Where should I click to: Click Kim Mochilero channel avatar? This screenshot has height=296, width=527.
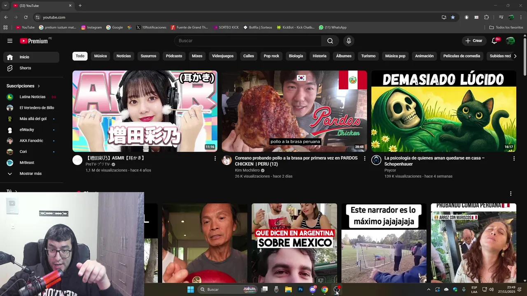[x=227, y=160]
